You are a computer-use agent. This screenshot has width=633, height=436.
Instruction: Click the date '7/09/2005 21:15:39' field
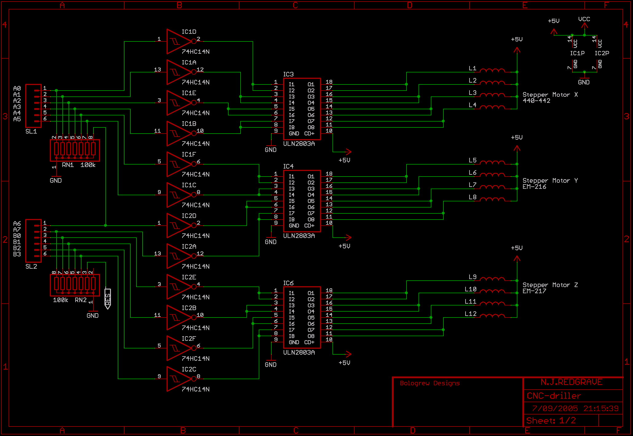point(575,409)
